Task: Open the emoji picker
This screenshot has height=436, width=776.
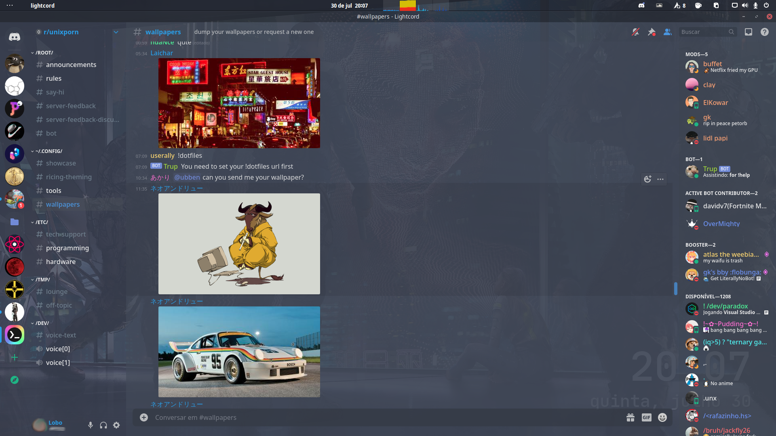Action: [x=662, y=417]
